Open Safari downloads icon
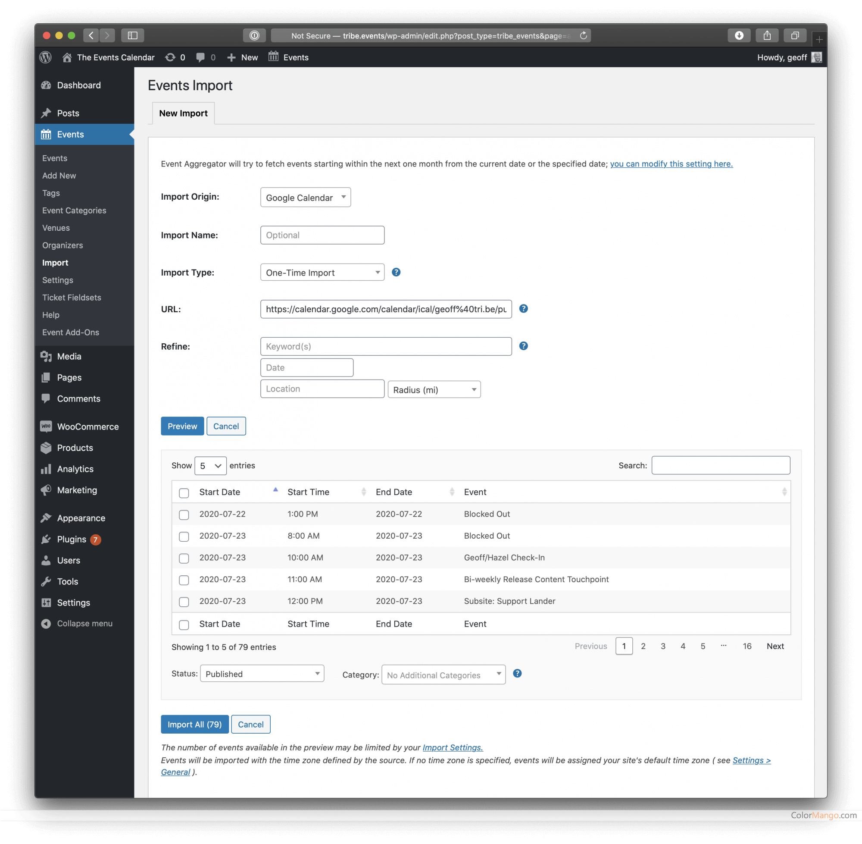Viewport: 862px width, 844px height. point(738,35)
